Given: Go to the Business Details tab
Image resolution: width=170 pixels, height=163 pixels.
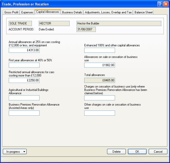Looking at the screenshot, I should pyautogui.click(x=72, y=12).
